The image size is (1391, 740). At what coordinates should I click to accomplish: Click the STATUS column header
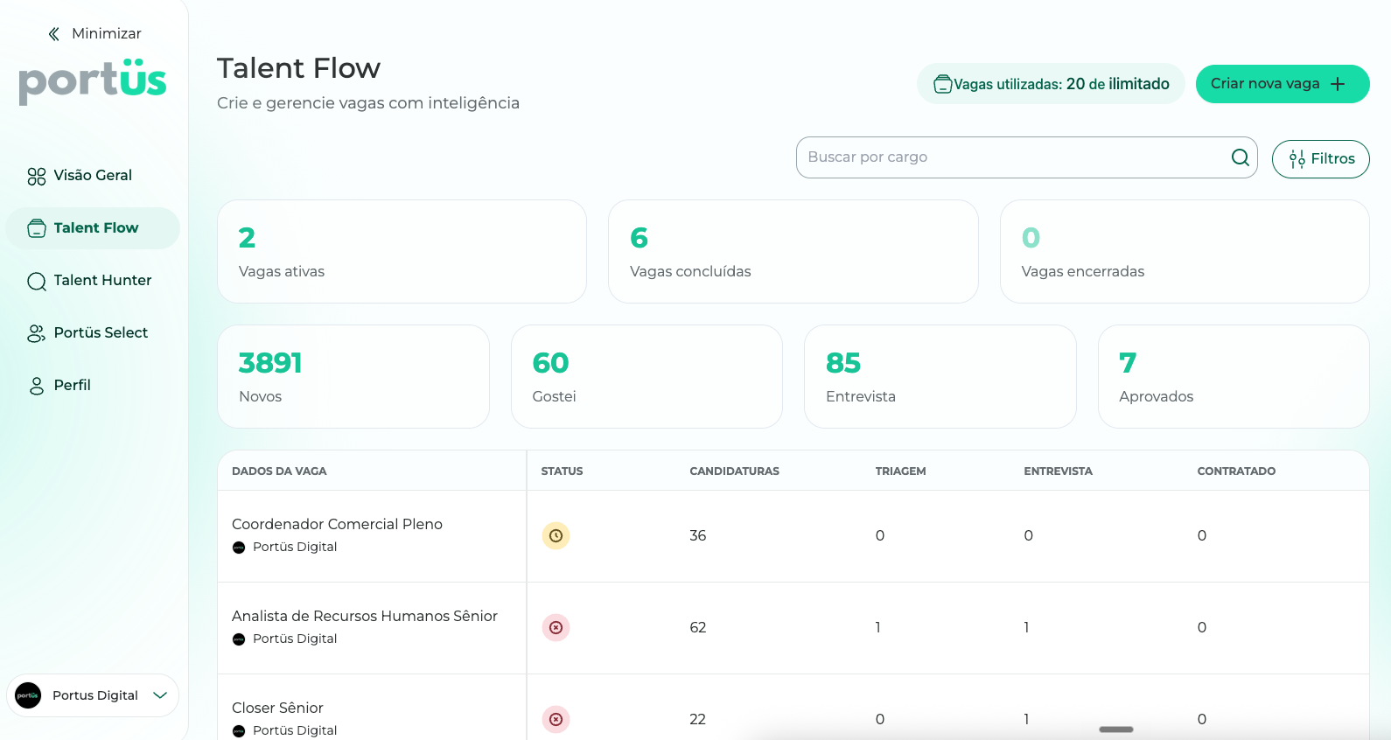coord(562,471)
